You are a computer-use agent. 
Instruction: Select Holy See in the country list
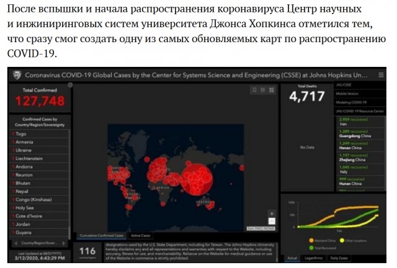point(39,207)
